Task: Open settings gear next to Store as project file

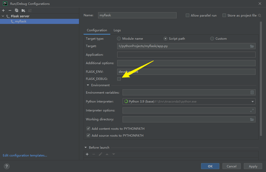Action: click(259, 16)
